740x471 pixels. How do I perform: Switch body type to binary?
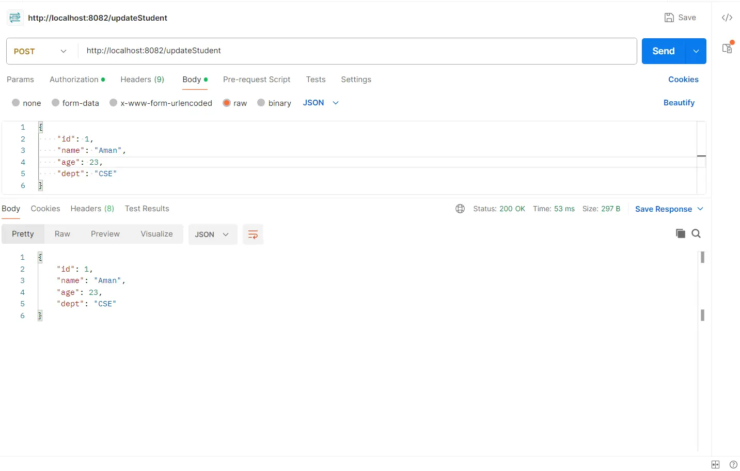(x=274, y=103)
